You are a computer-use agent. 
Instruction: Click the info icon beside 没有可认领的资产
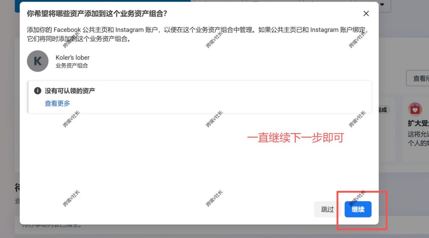pyautogui.click(x=37, y=91)
